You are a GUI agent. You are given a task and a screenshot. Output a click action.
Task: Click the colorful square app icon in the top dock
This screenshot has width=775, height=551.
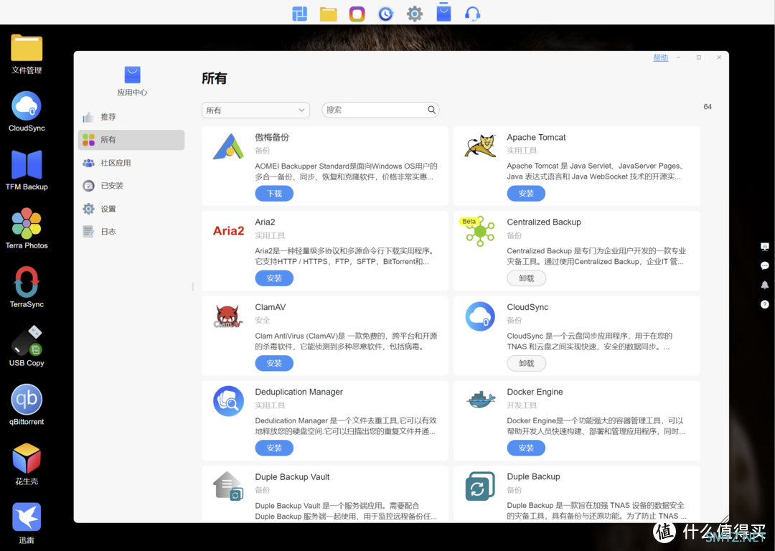coord(357,14)
